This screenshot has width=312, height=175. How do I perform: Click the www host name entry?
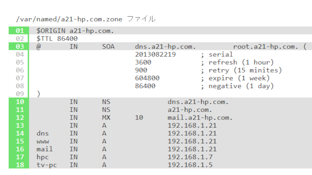click(x=43, y=142)
